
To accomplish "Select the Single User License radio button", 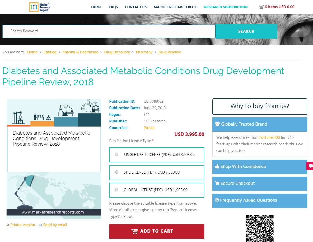I will tap(116, 154).
